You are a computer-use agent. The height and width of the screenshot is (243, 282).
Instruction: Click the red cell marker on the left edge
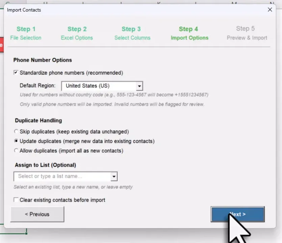pos(2,44)
